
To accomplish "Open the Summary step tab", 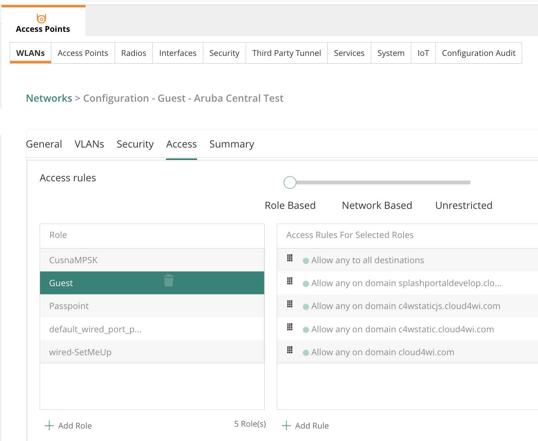I will coord(232,144).
